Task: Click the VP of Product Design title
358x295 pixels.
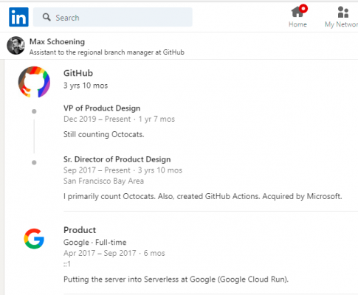Action: pos(102,108)
